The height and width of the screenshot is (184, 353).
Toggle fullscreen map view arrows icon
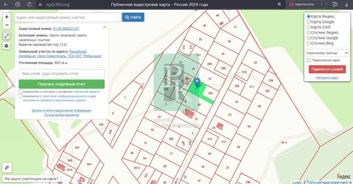pos(7,36)
